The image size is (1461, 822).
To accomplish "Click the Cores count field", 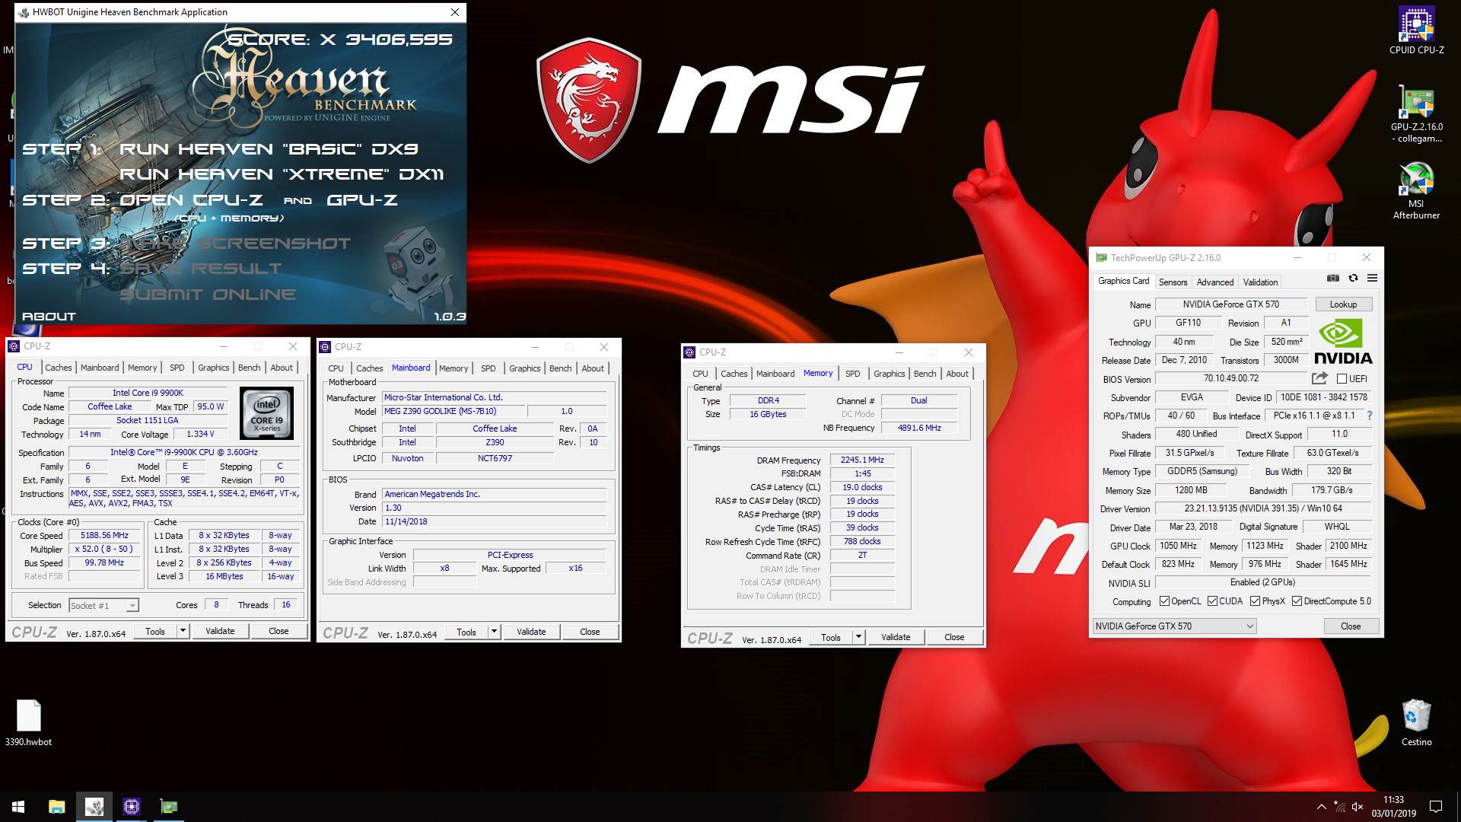I will 216,605.
